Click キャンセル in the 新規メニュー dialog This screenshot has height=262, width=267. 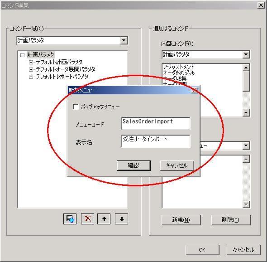coord(177,165)
